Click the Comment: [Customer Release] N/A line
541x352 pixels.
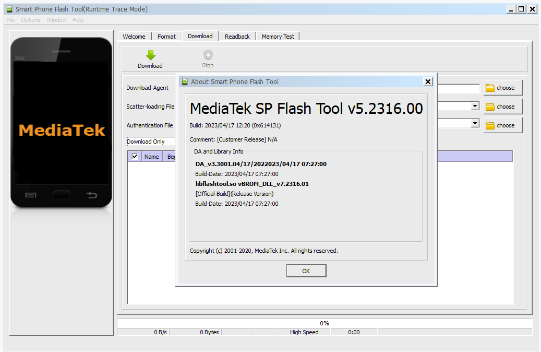(x=233, y=139)
